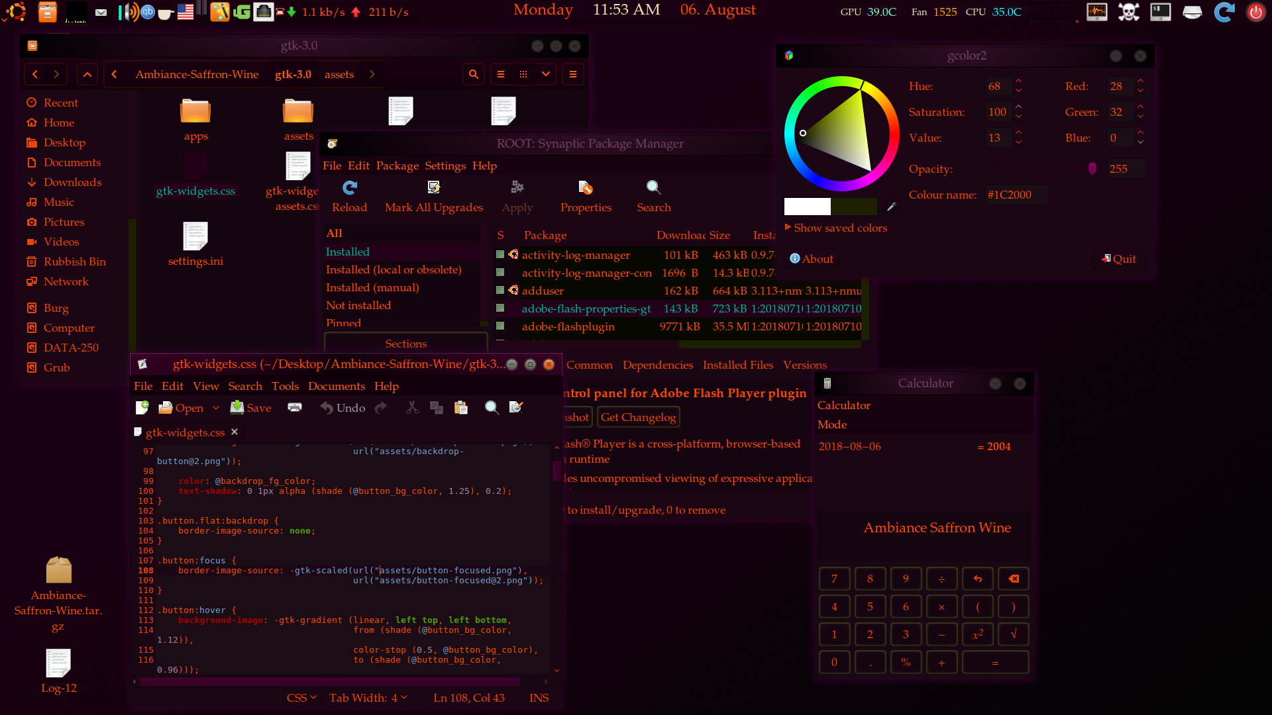The image size is (1272, 715).
Task: Go up one folder in the file manager
Action: coord(87,74)
